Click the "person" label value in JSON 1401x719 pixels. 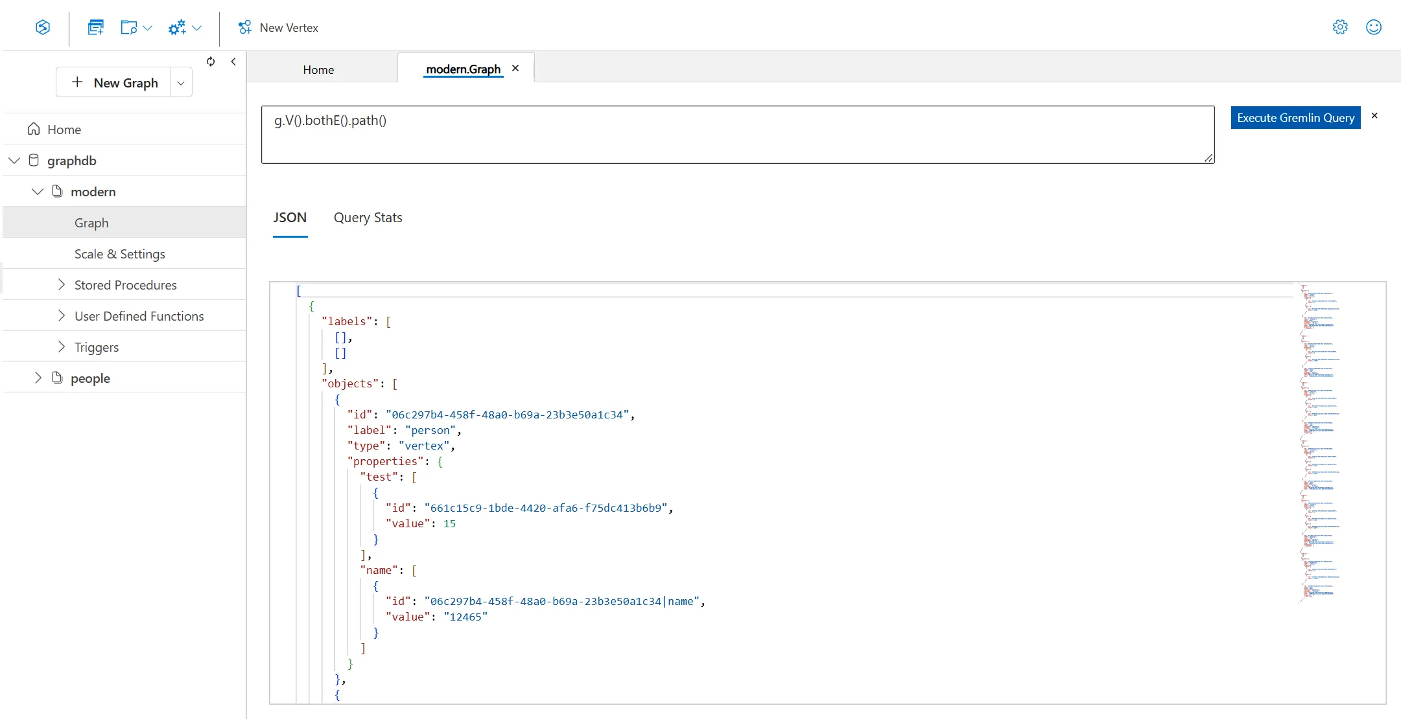pos(430,430)
